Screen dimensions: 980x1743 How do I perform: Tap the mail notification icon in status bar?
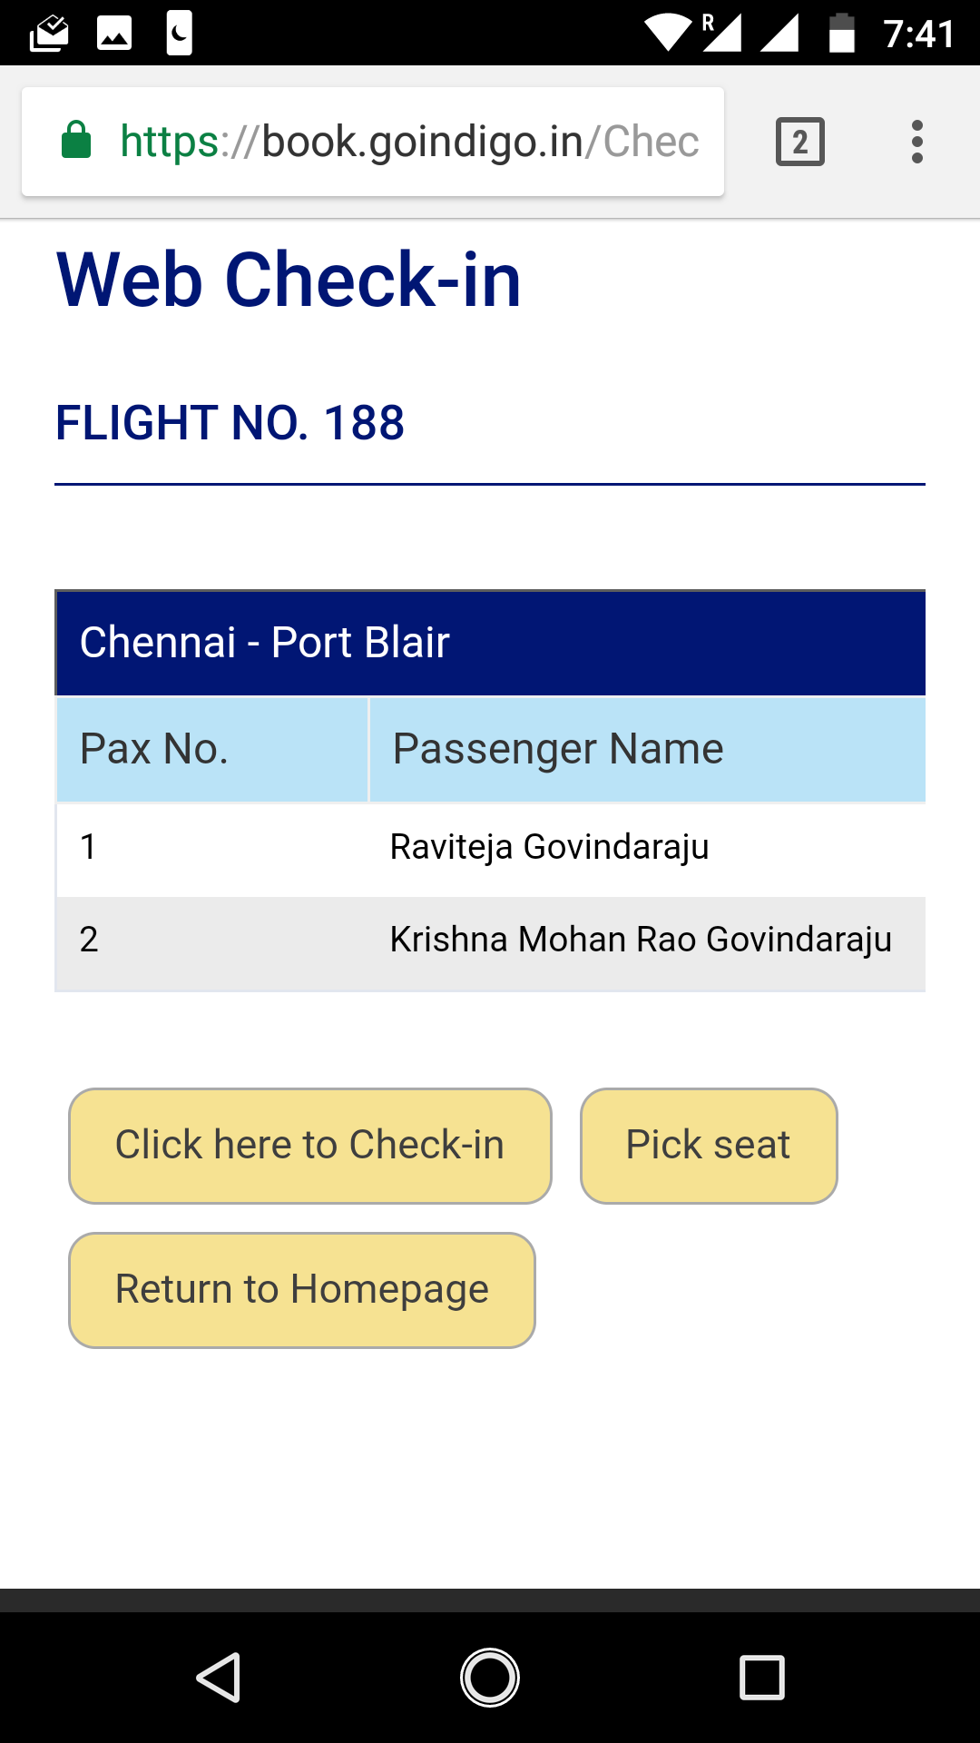click(49, 34)
